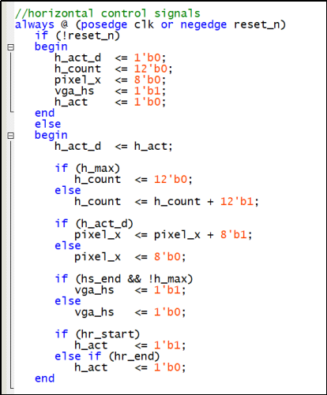This screenshot has width=327, height=395.
Task: Click the line "h_act <= 1'b1;"
Action: (x=130, y=345)
